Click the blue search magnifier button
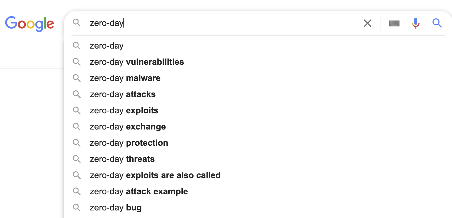 tap(437, 23)
